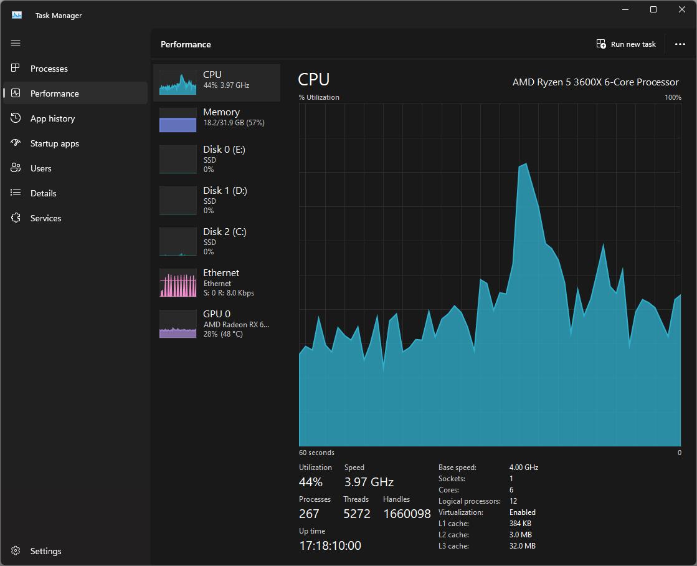
Task: Click the Startup apps gauge icon
Action: [x=16, y=143]
